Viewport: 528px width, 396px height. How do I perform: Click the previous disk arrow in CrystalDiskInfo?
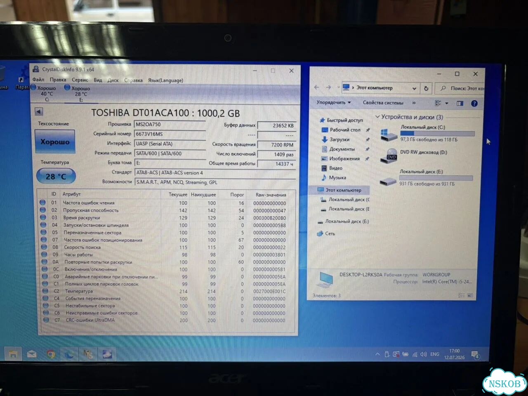pos(39,111)
